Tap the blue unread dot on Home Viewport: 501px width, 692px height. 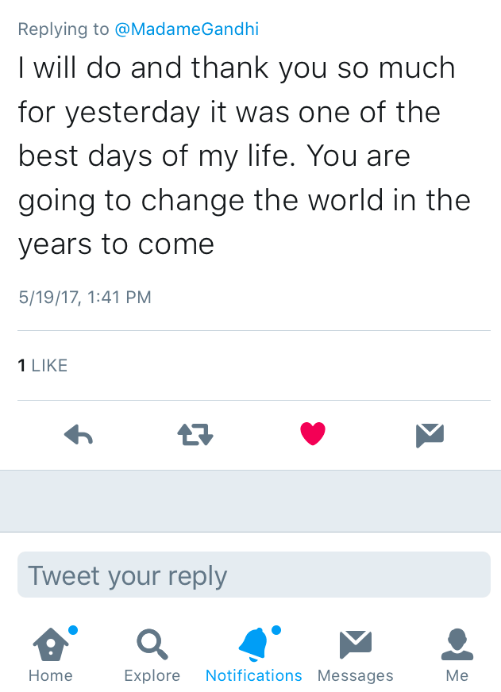pyautogui.click(x=73, y=630)
